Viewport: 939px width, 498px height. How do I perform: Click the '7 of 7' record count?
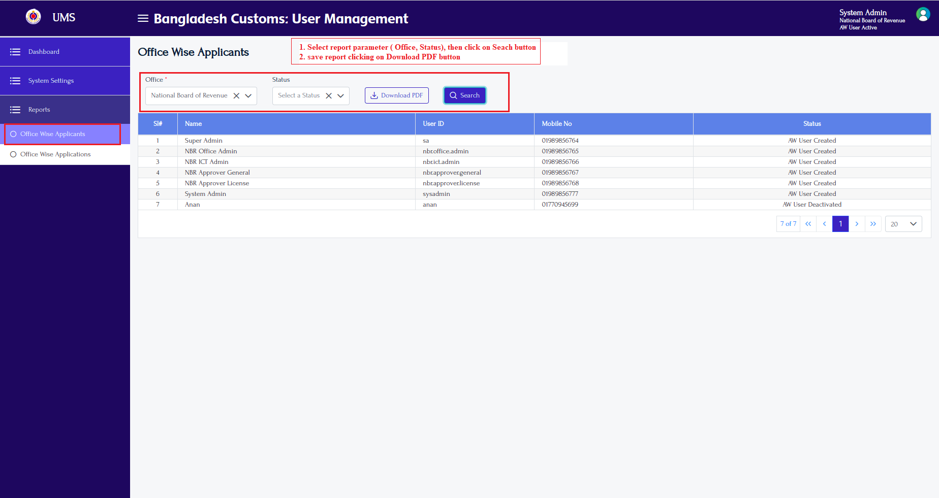(788, 224)
